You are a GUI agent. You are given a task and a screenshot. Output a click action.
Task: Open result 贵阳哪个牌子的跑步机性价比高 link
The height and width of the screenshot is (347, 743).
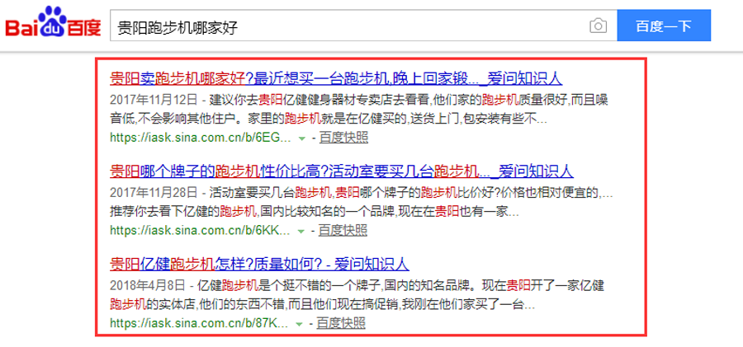(x=342, y=171)
